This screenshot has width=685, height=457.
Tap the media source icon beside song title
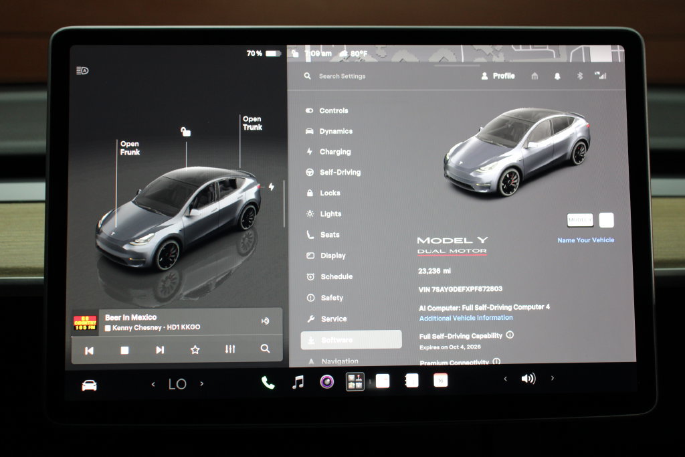pos(265,321)
